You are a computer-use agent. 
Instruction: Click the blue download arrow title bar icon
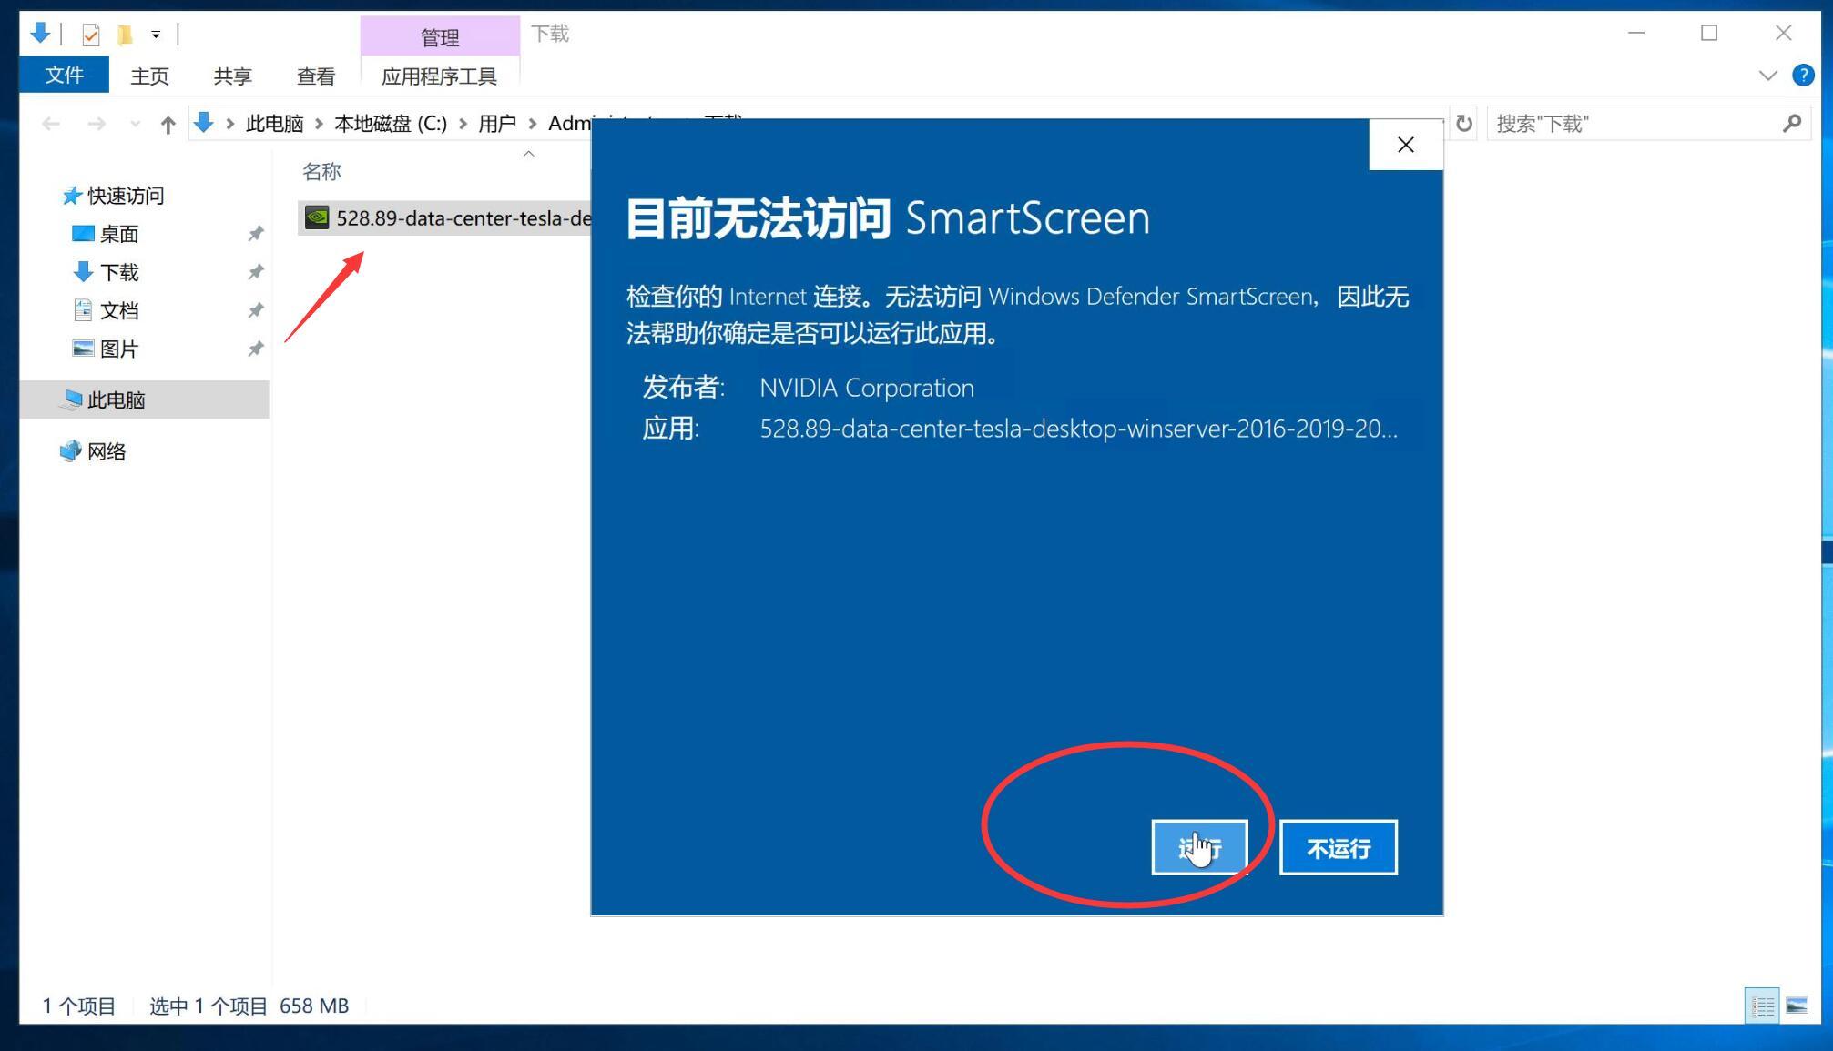click(x=39, y=33)
